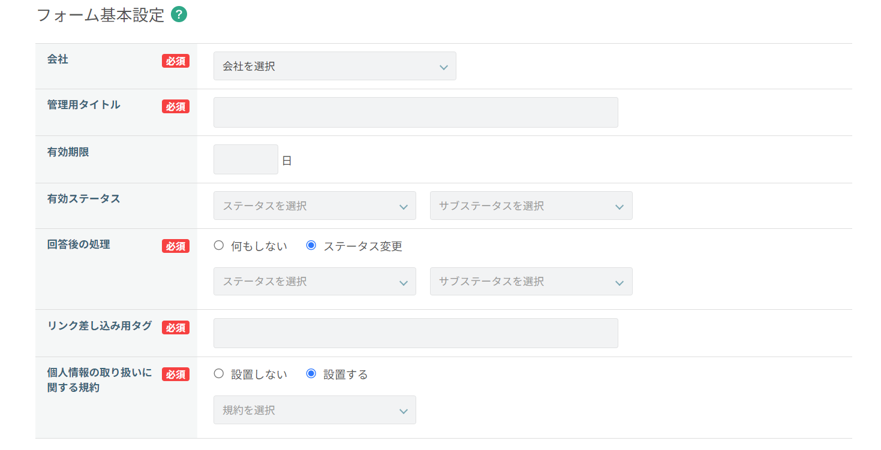Click the 必須 badge beside リンク差し込み用タグ
Screen dimensions: 881x450
click(176, 328)
